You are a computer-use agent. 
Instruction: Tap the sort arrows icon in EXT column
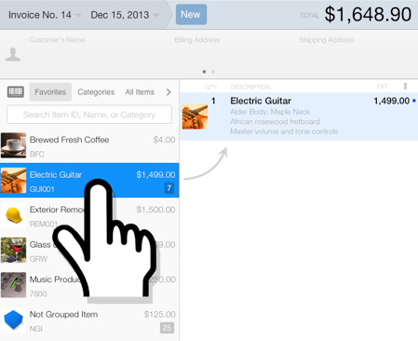click(405, 87)
